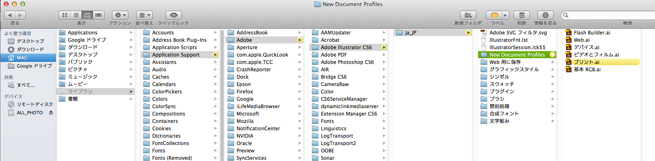Screen dimensions: 655x161
Task: Select the Adobe folder
Action: [x=264, y=40]
